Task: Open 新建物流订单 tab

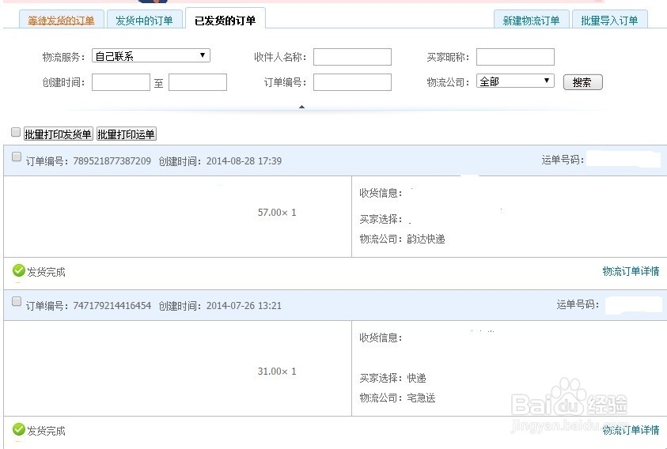Action: 531,20
